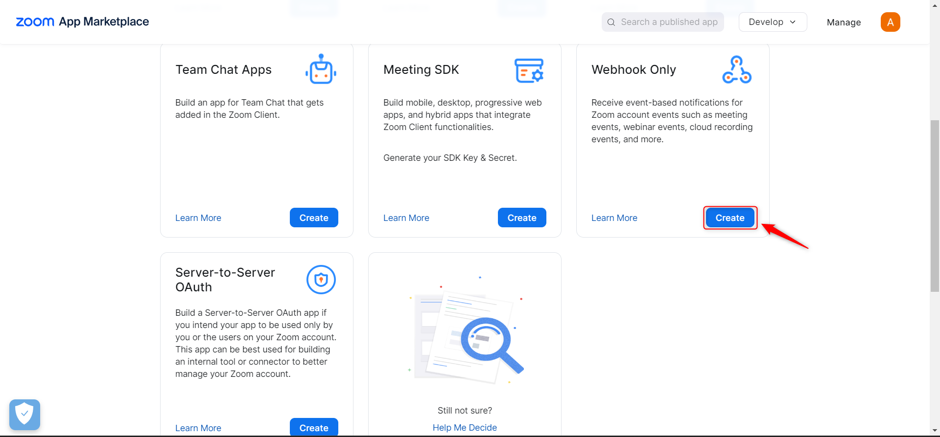This screenshot has height=437, width=940.
Task: Open Learn More for Server-to-Server OAuth
Action: click(198, 428)
